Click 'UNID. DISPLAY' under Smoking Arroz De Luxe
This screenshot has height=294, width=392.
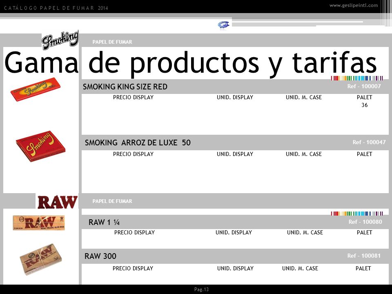[x=235, y=154]
